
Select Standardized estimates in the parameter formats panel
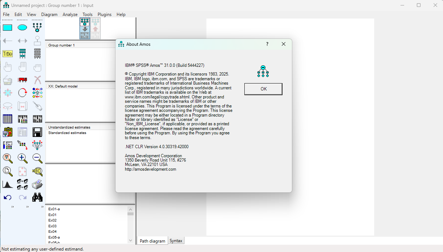67,133
